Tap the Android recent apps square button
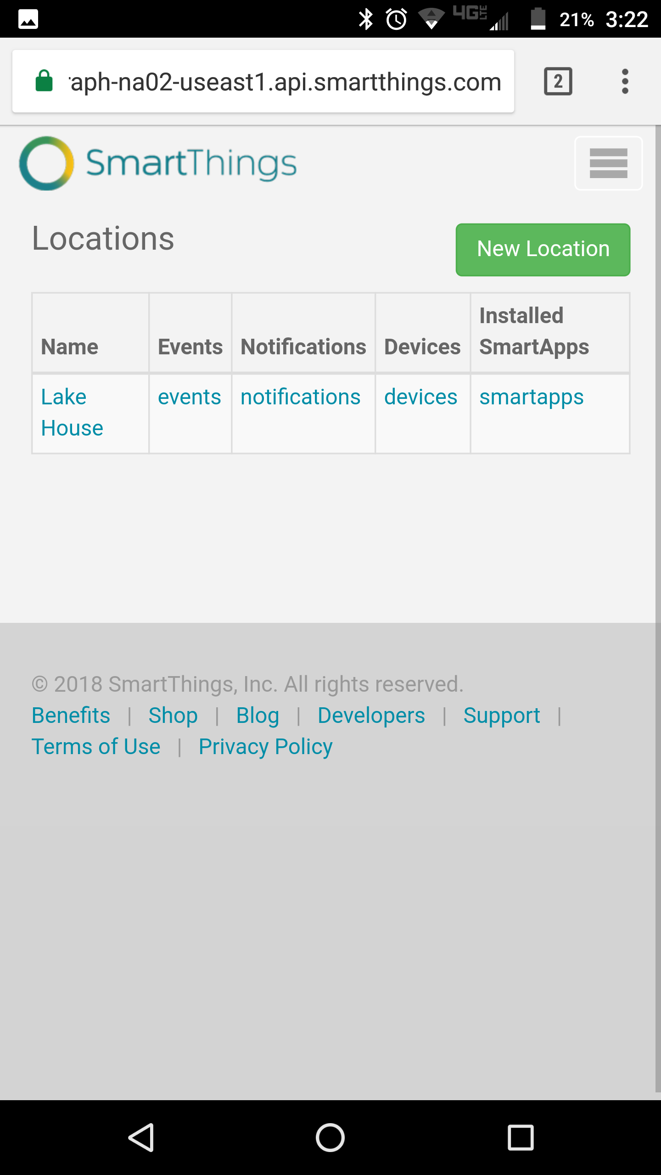Screen dimensions: 661x1175 pyautogui.click(x=521, y=1137)
